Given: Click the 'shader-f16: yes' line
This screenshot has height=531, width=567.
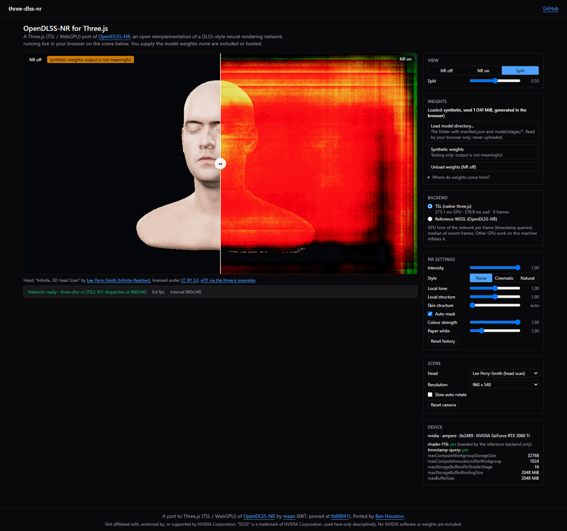Looking at the screenshot, I should click(x=480, y=444).
